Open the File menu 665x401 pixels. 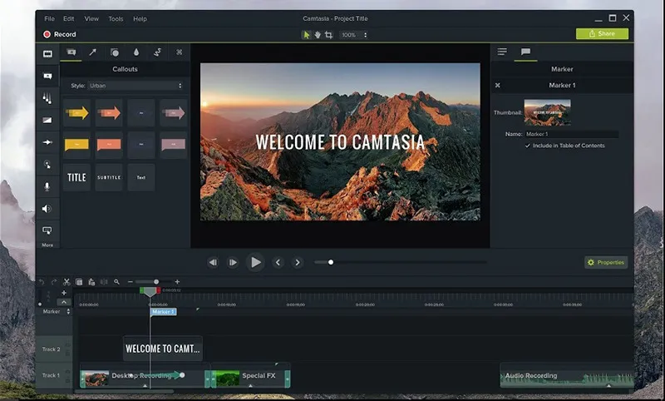pos(50,18)
